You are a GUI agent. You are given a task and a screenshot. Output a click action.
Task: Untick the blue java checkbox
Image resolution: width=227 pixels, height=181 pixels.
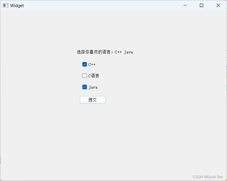click(85, 87)
